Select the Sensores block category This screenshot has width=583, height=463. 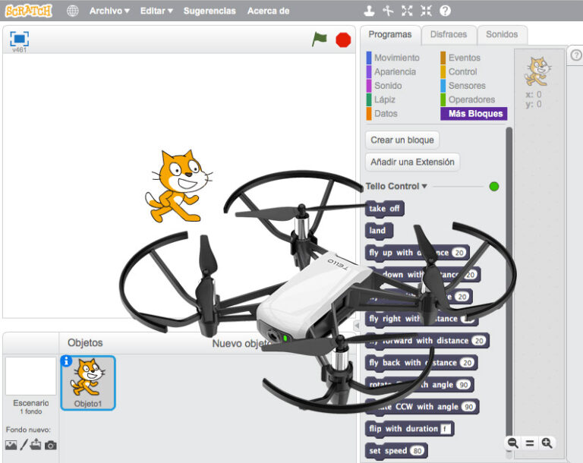pos(463,86)
